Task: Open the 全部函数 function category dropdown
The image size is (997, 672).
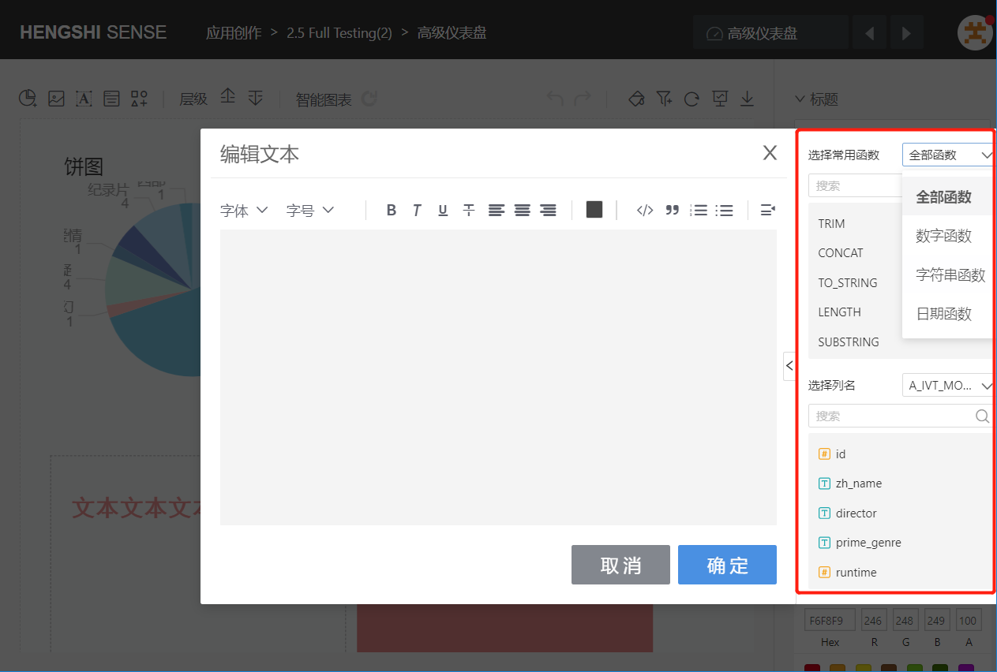Action: (x=948, y=155)
